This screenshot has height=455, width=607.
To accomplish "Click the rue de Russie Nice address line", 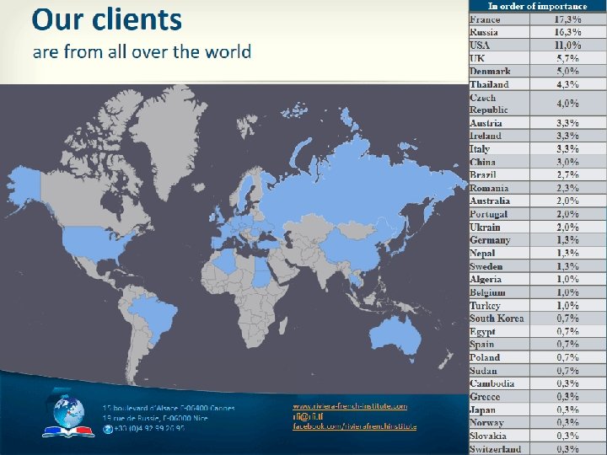I will pyautogui.click(x=155, y=418).
